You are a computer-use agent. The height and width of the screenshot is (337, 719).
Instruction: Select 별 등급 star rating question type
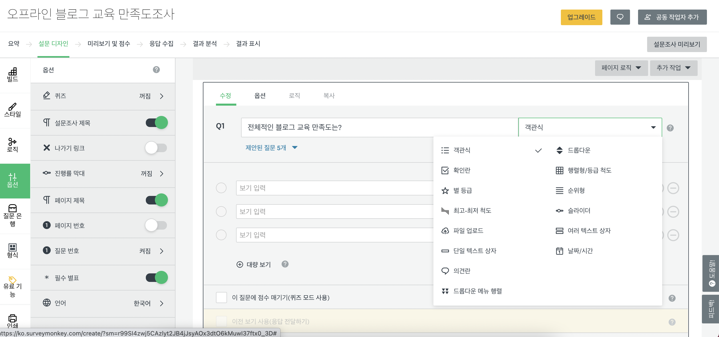[462, 190]
